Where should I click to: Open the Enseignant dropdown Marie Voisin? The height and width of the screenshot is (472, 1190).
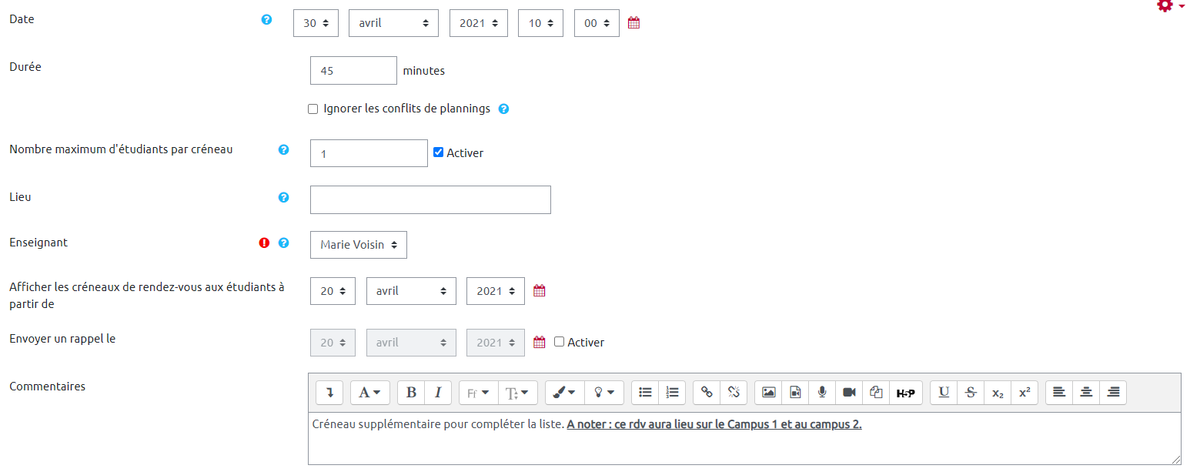click(x=359, y=245)
